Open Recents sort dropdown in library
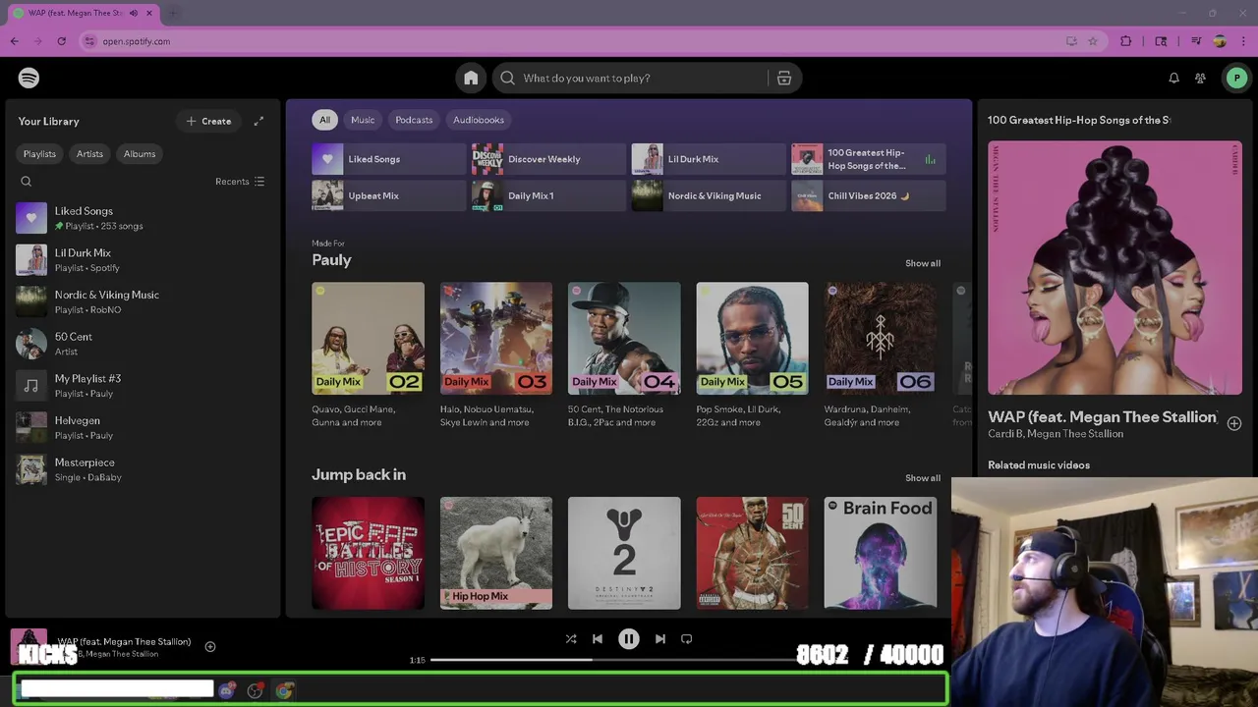 240,182
